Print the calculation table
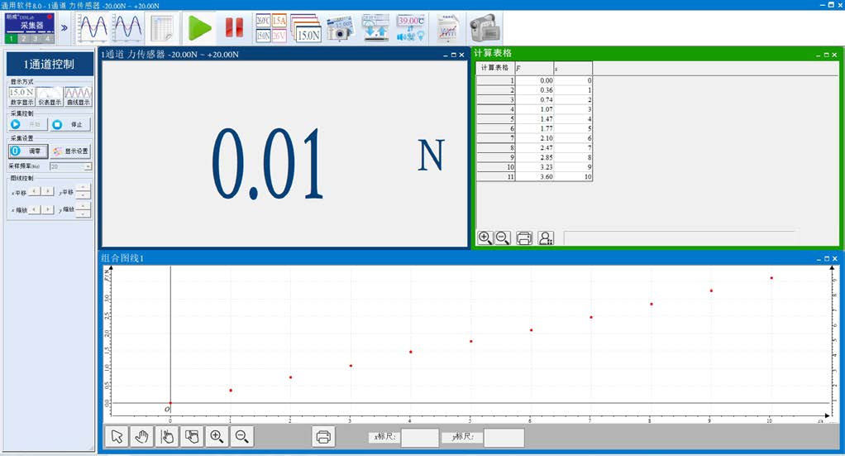The width and height of the screenshot is (845, 456). [x=524, y=238]
